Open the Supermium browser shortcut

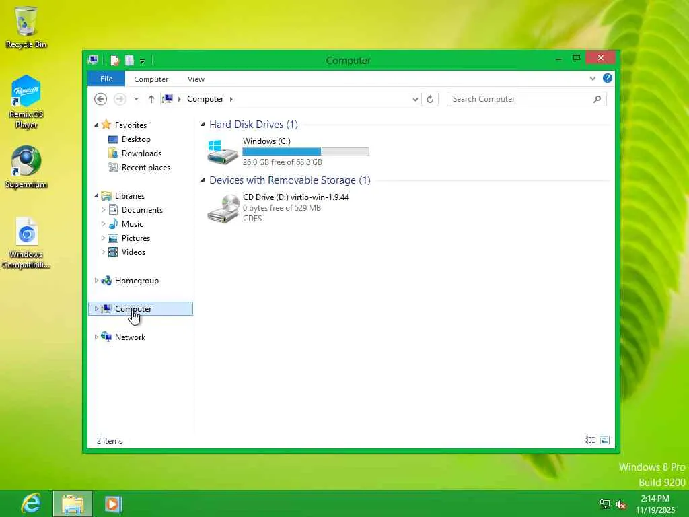tap(26, 167)
